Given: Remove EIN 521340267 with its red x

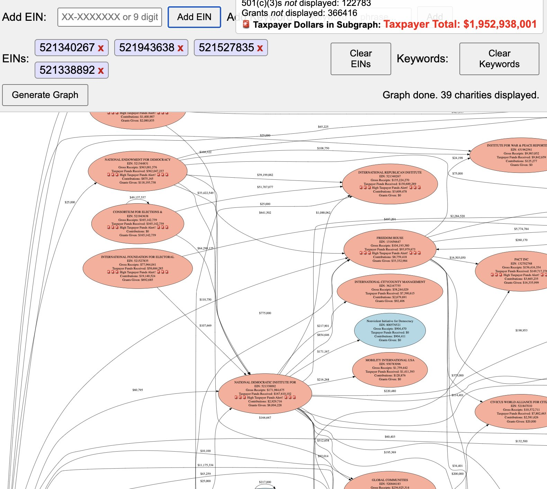Looking at the screenshot, I should tap(101, 48).
